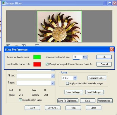This screenshot has height=115, width=117.
Task: Close the Slice Preferences dialog with red X
Action: 112,50
